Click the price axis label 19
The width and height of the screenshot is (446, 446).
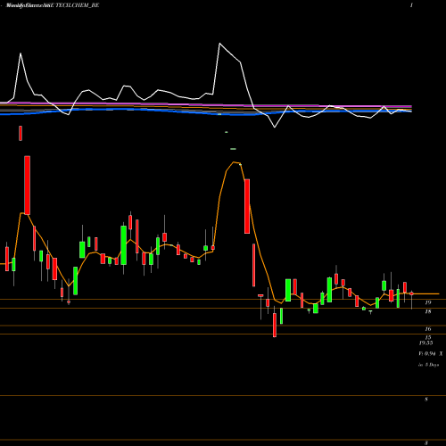click(x=428, y=302)
